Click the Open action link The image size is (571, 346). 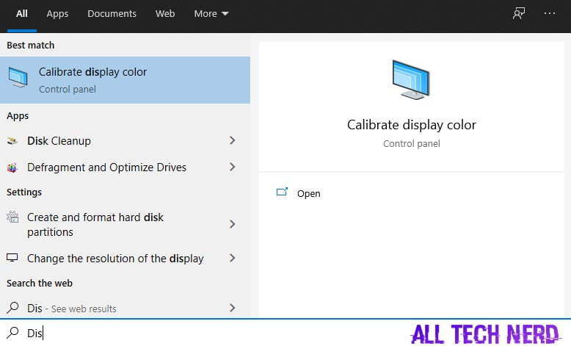pos(309,194)
